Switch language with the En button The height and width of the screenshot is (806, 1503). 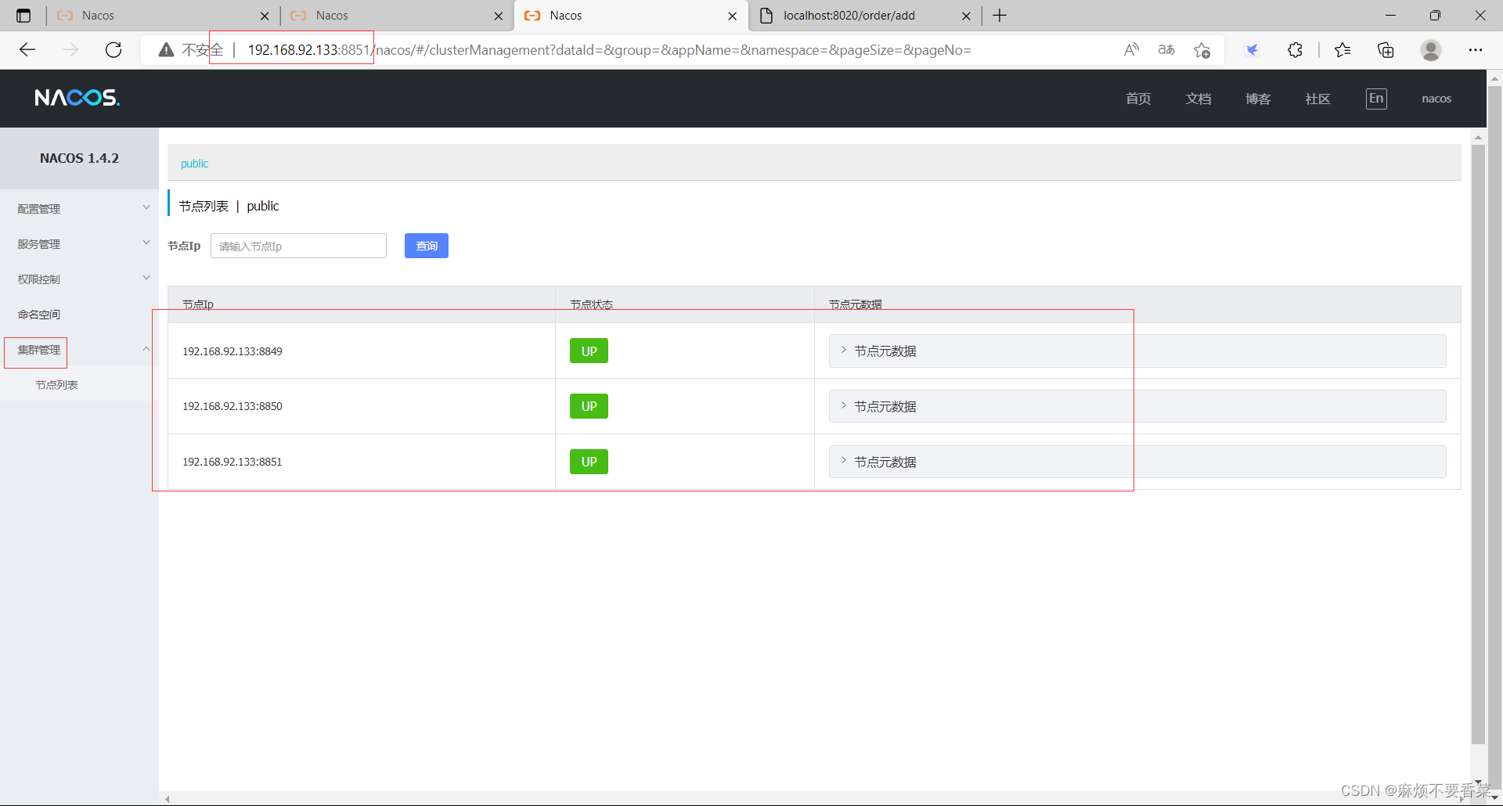[x=1376, y=99]
